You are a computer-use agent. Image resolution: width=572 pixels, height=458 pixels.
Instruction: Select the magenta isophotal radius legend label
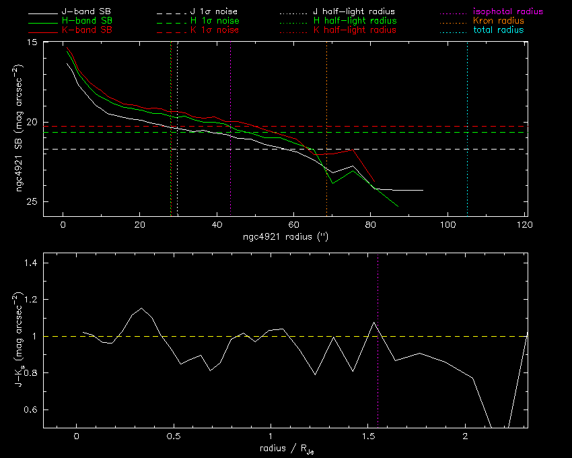point(508,12)
